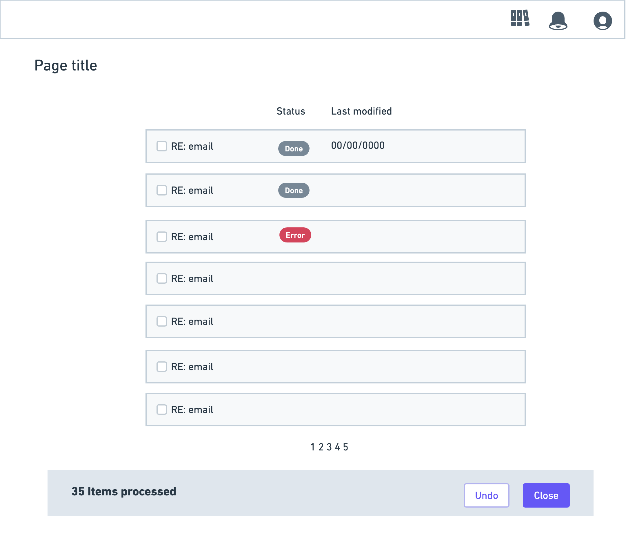Viewport: 626px width, 536px height.
Task: Check the fourth RE: email checkbox
Action: (x=162, y=278)
